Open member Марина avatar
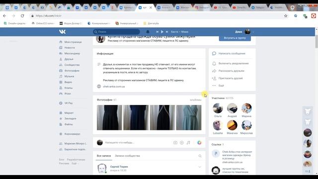Viewport: 318px width, 179px height. [x=246, y=108]
